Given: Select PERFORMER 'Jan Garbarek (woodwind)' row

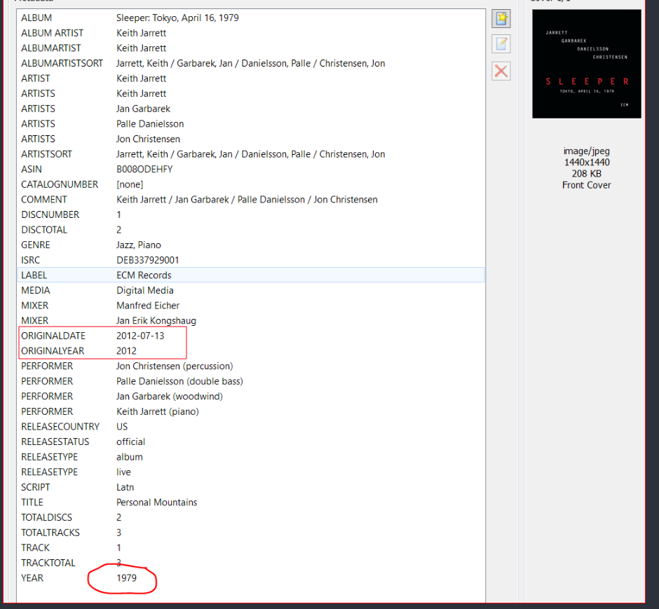Looking at the screenshot, I should tap(251, 396).
